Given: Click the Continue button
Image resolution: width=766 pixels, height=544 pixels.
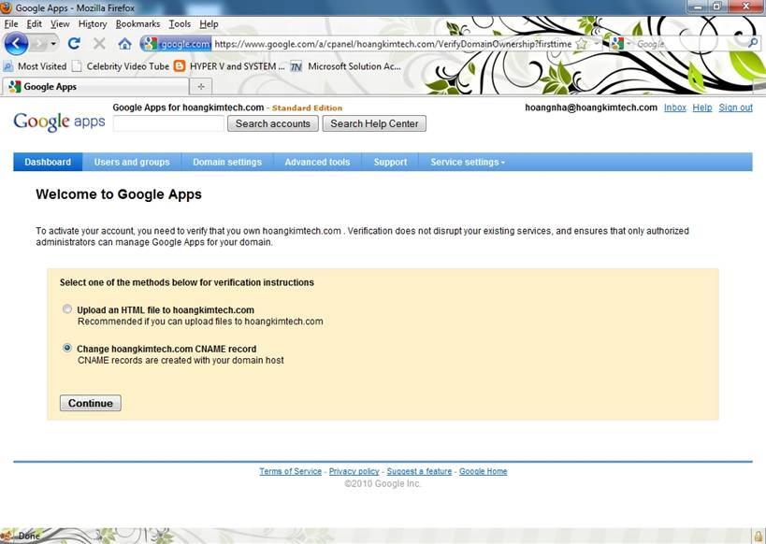Looking at the screenshot, I should click(x=91, y=403).
